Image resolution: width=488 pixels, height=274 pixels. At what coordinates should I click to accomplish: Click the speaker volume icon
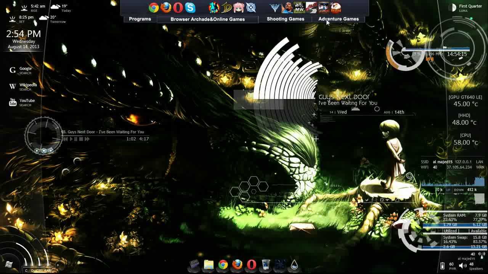[462, 266]
